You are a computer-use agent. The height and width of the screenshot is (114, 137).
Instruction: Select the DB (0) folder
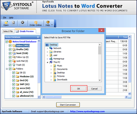click(22, 73)
